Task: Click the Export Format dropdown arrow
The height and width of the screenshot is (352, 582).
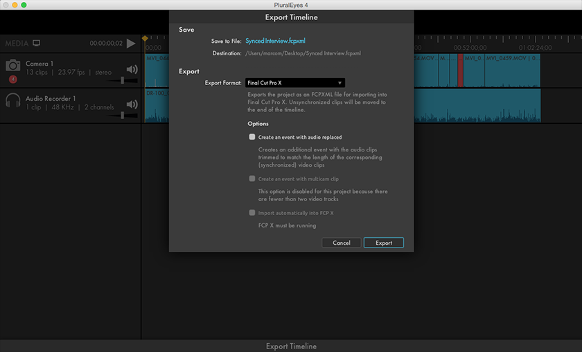Action: pos(339,83)
